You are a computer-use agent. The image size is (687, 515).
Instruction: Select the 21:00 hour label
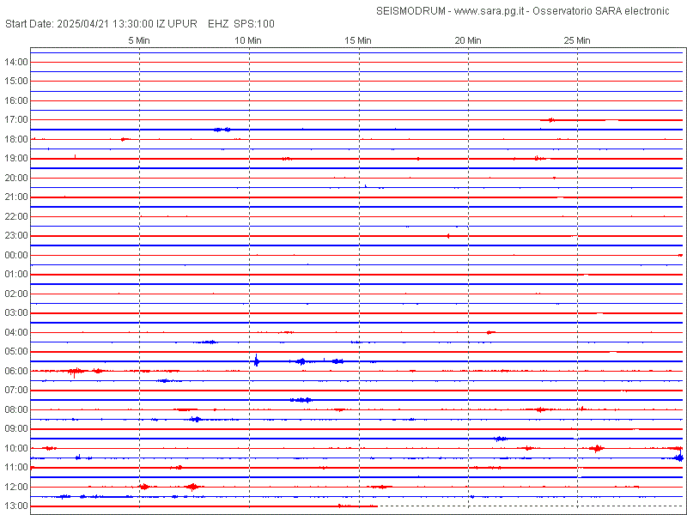tap(16, 197)
